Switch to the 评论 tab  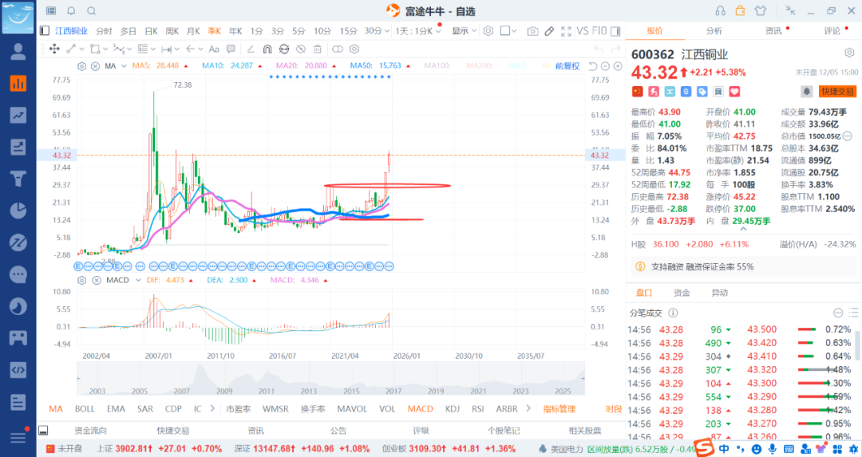coord(832,31)
